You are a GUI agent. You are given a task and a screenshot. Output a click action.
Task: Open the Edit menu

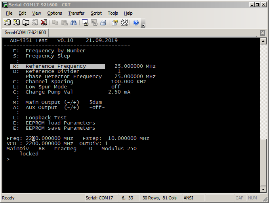tap(22, 13)
